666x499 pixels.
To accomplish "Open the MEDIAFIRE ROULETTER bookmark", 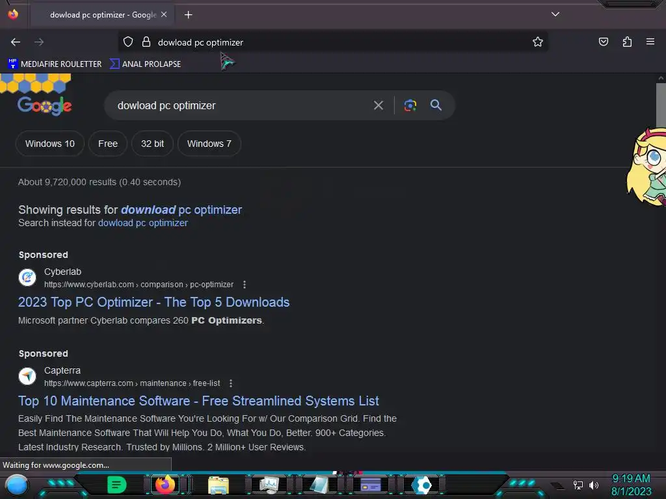I will pyautogui.click(x=55, y=64).
